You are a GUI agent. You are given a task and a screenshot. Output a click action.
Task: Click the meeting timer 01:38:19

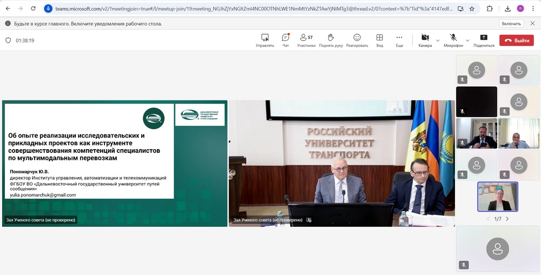point(25,41)
